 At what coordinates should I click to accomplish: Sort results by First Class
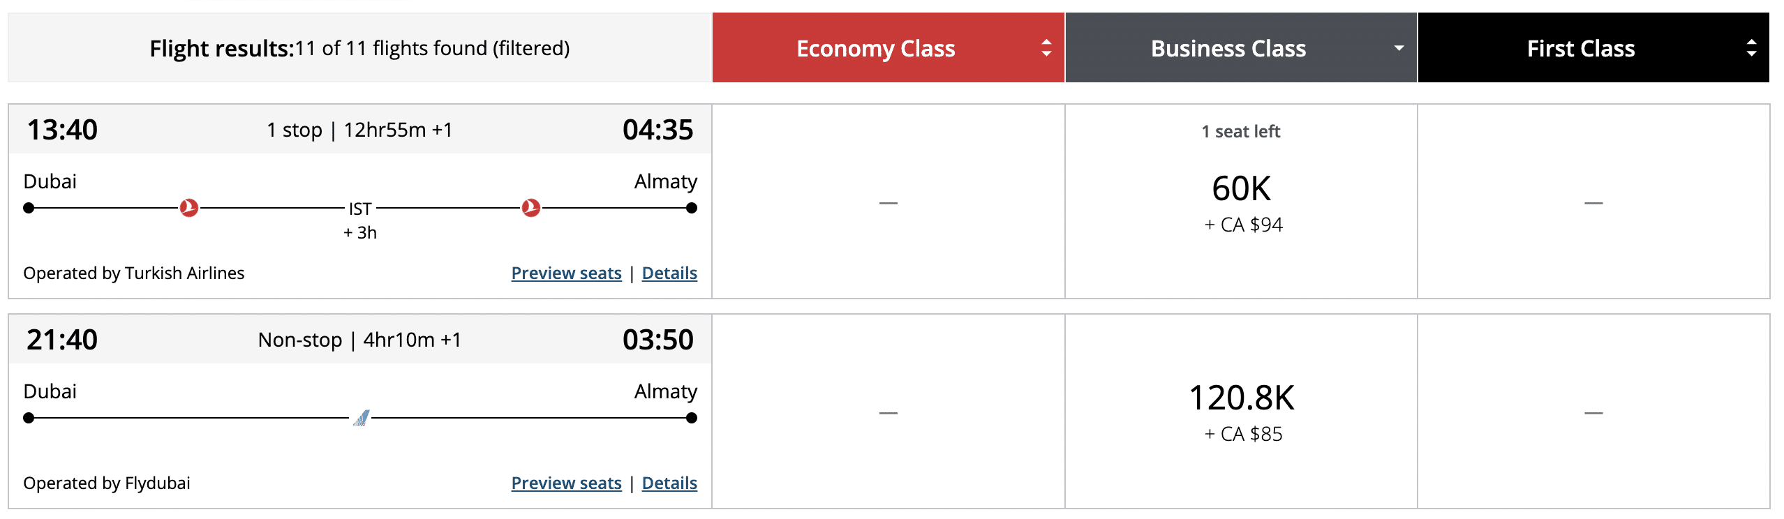coord(1580,48)
